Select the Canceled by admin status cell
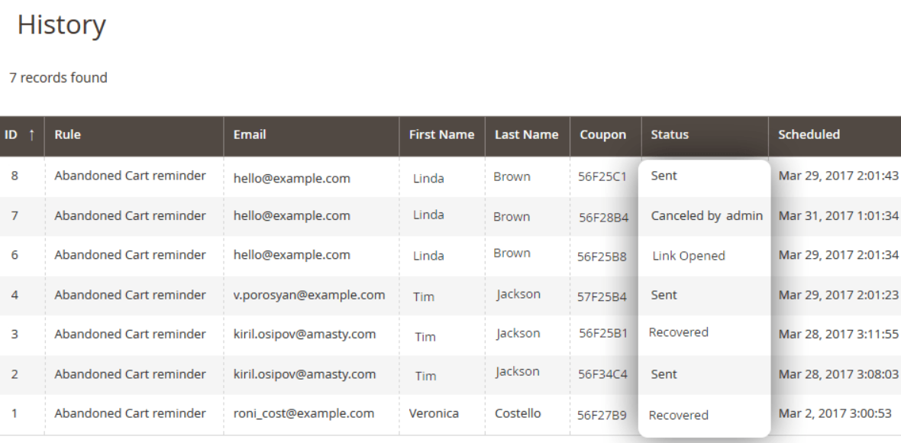The height and width of the screenshot is (443, 901). pyautogui.click(x=707, y=216)
